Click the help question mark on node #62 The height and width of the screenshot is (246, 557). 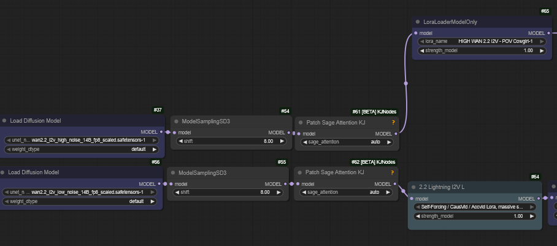click(x=393, y=173)
